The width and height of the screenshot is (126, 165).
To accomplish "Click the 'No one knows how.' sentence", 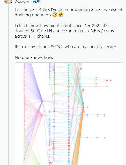I will 34,57.
